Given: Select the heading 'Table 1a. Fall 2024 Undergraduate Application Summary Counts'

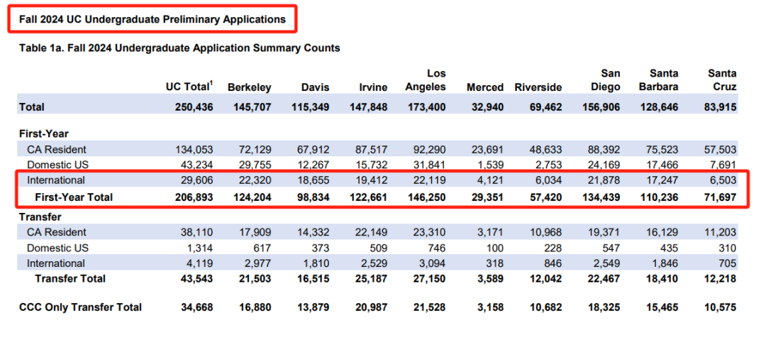Looking at the screenshot, I should point(179,48).
